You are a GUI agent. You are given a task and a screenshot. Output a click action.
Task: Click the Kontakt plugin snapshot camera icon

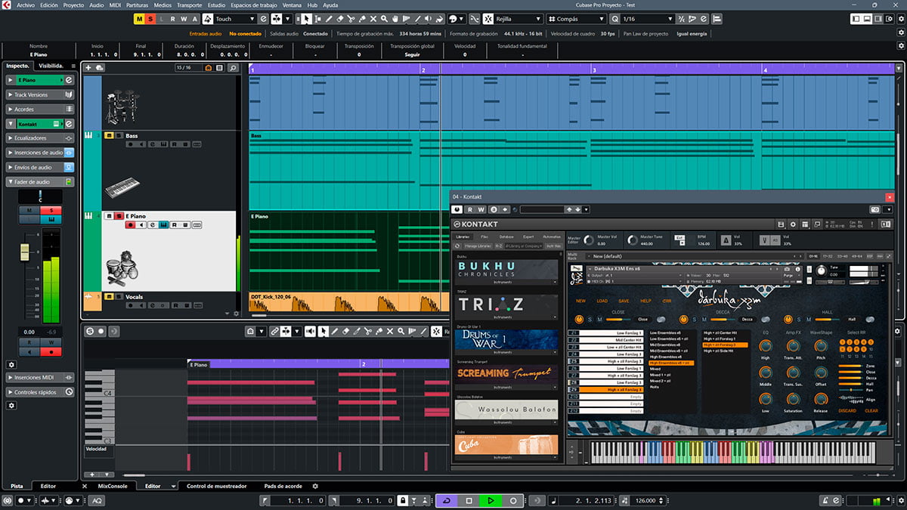click(874, 209)
